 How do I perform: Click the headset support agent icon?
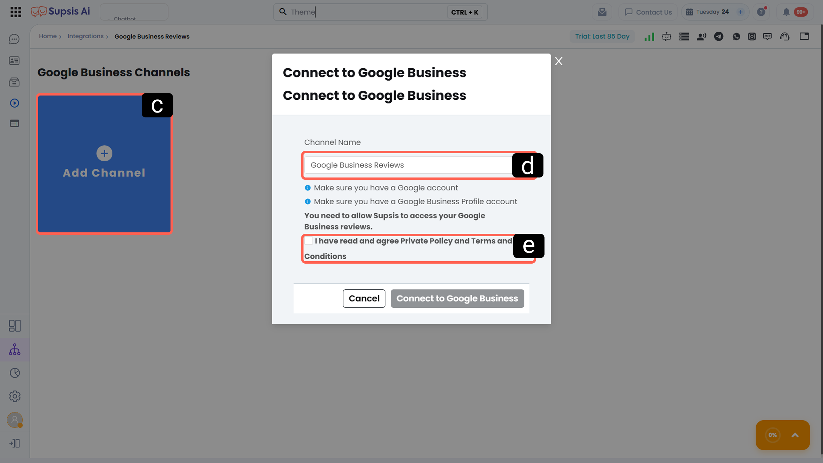click(785, 36)
